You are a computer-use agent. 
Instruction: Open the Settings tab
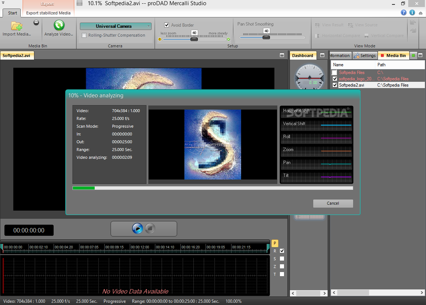pyautogui.click(x=365, y=56)
